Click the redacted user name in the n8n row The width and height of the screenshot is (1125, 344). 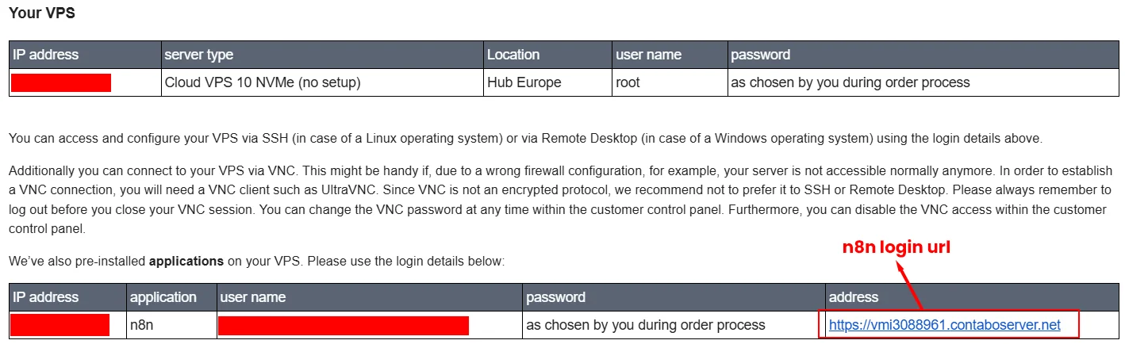coord(344,325)
